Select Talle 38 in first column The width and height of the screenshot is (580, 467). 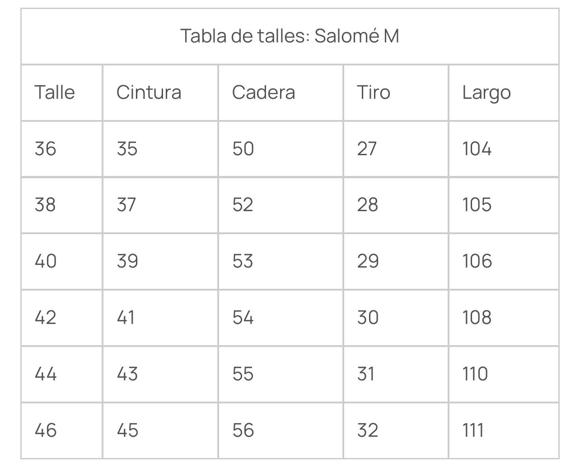pyautogui.click(x=45, y=205)
